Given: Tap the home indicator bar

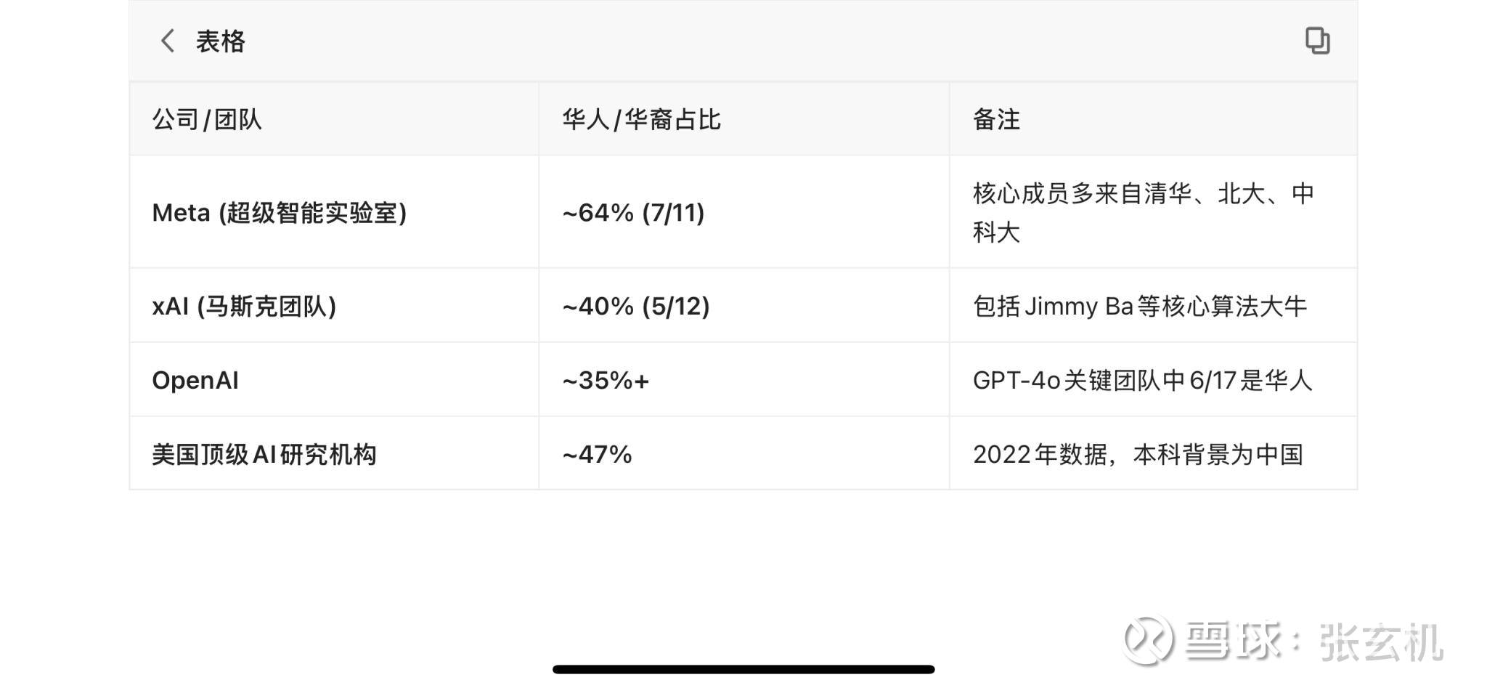Looking at the screenshot, I should click(743, 669).
